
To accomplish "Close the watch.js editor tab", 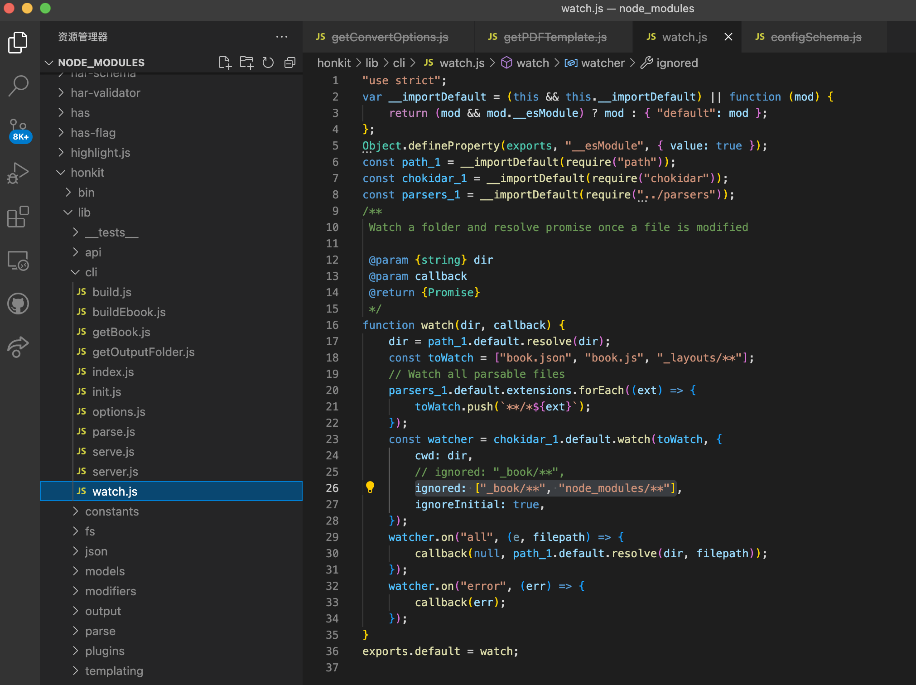I will tap(728, 37).
